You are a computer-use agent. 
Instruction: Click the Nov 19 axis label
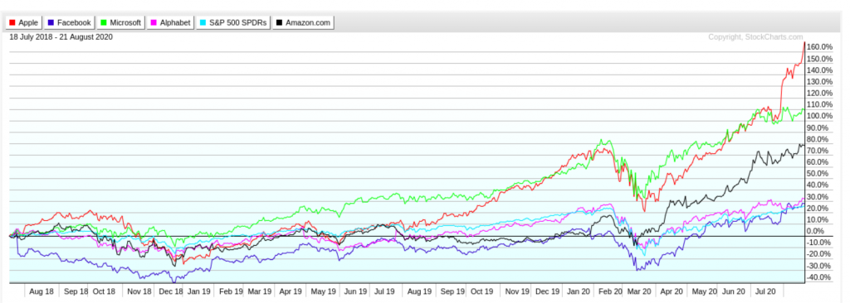tap(518, 291)
